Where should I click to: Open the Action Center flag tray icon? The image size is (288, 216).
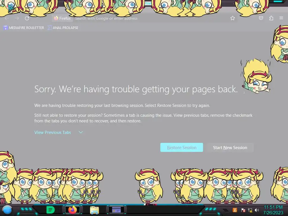click(x=243, y=210)
